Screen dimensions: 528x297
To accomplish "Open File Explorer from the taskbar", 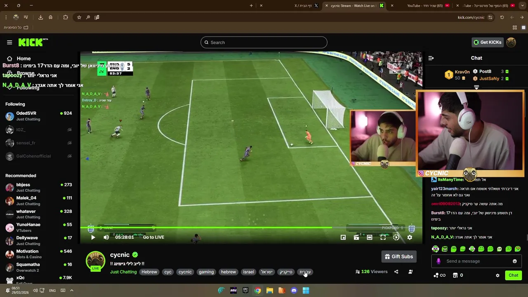I will [x=270, y=290].
